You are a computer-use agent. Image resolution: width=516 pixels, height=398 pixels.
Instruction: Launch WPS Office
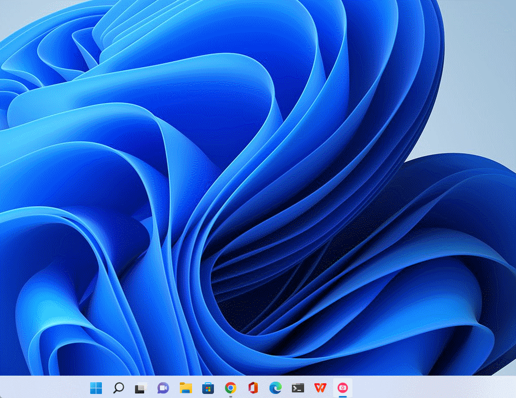[320, 388]
